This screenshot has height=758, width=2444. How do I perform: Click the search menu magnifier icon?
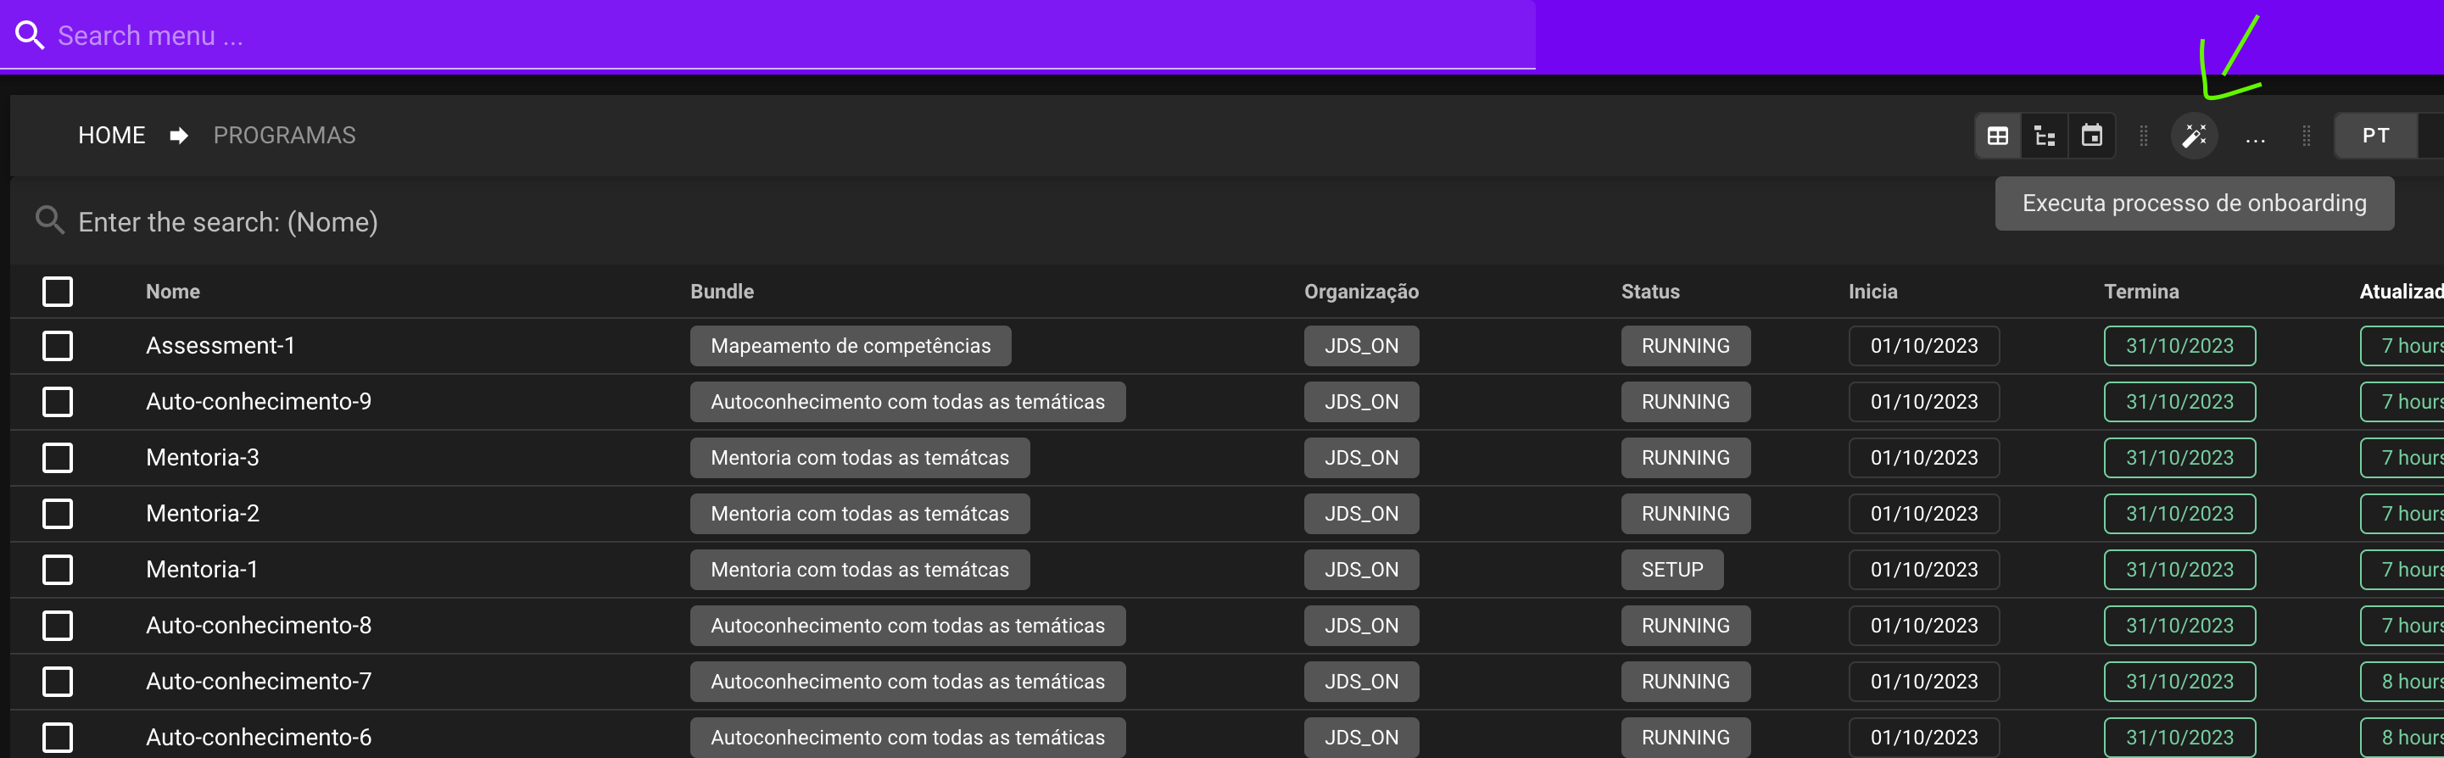(30, 35)
